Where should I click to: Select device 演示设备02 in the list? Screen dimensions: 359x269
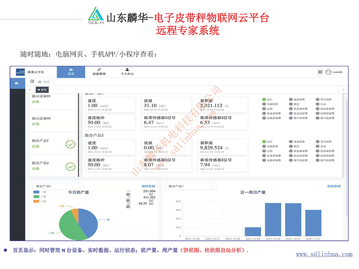[x=41, y=118]
